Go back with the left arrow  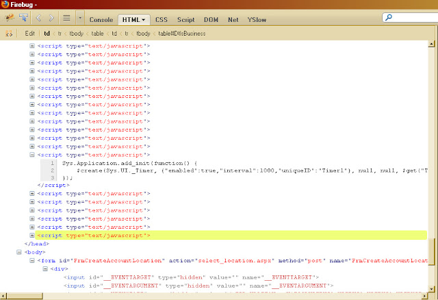(39, 18)
